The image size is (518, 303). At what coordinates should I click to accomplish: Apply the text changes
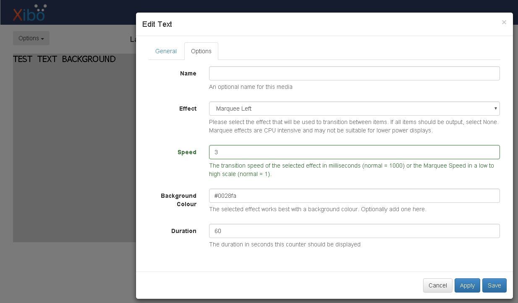click(467, 285)
